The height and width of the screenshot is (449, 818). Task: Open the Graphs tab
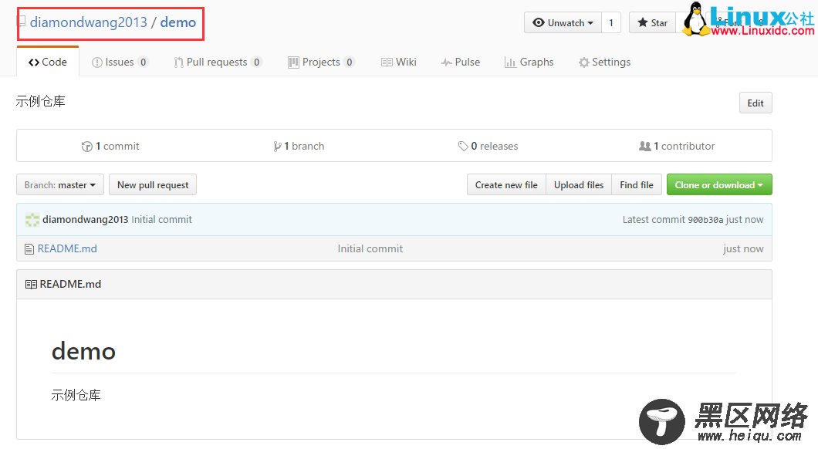(529, 62)
